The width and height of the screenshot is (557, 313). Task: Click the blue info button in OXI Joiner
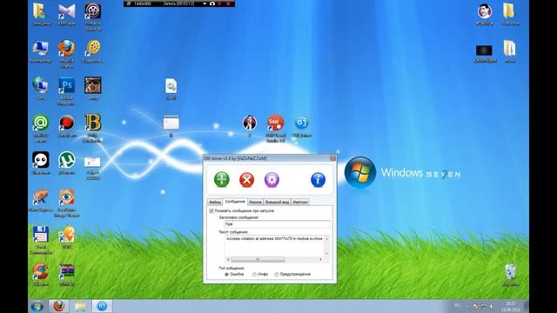[318, 180]
